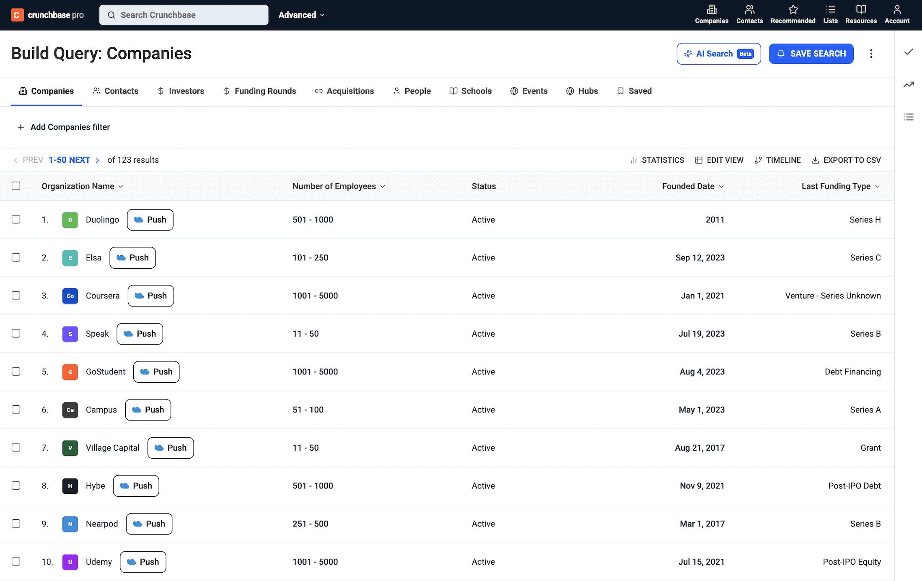Check the Village Capital row checkbox
The height and width of the screenshot is (581, 922).
(x=16, y=448)
